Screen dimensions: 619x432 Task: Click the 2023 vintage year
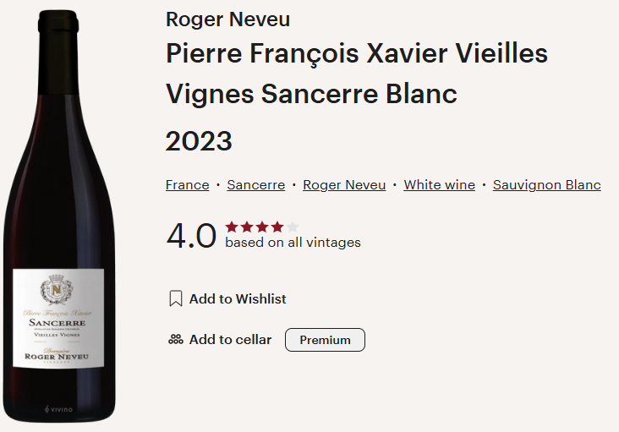[x=199, y=141]
